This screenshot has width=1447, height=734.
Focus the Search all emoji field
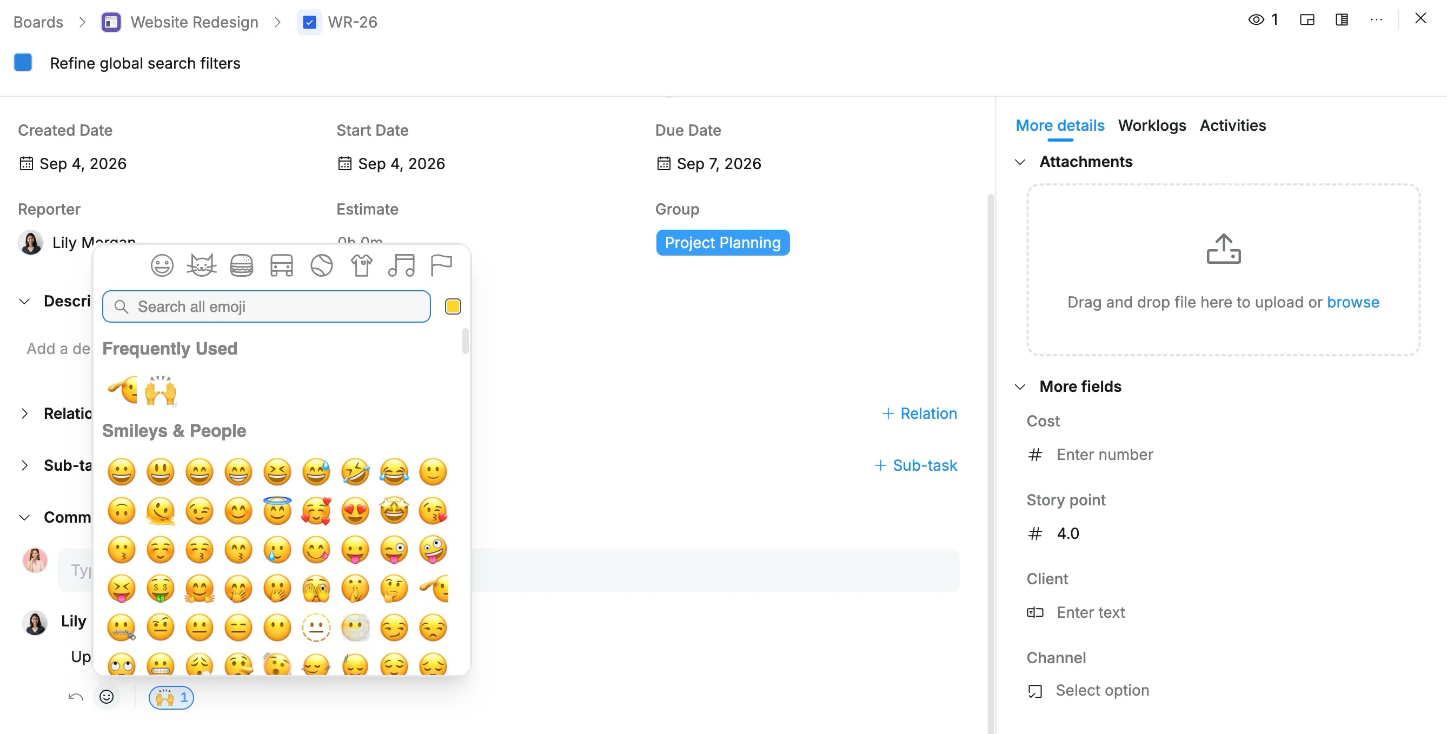(266, 306)
